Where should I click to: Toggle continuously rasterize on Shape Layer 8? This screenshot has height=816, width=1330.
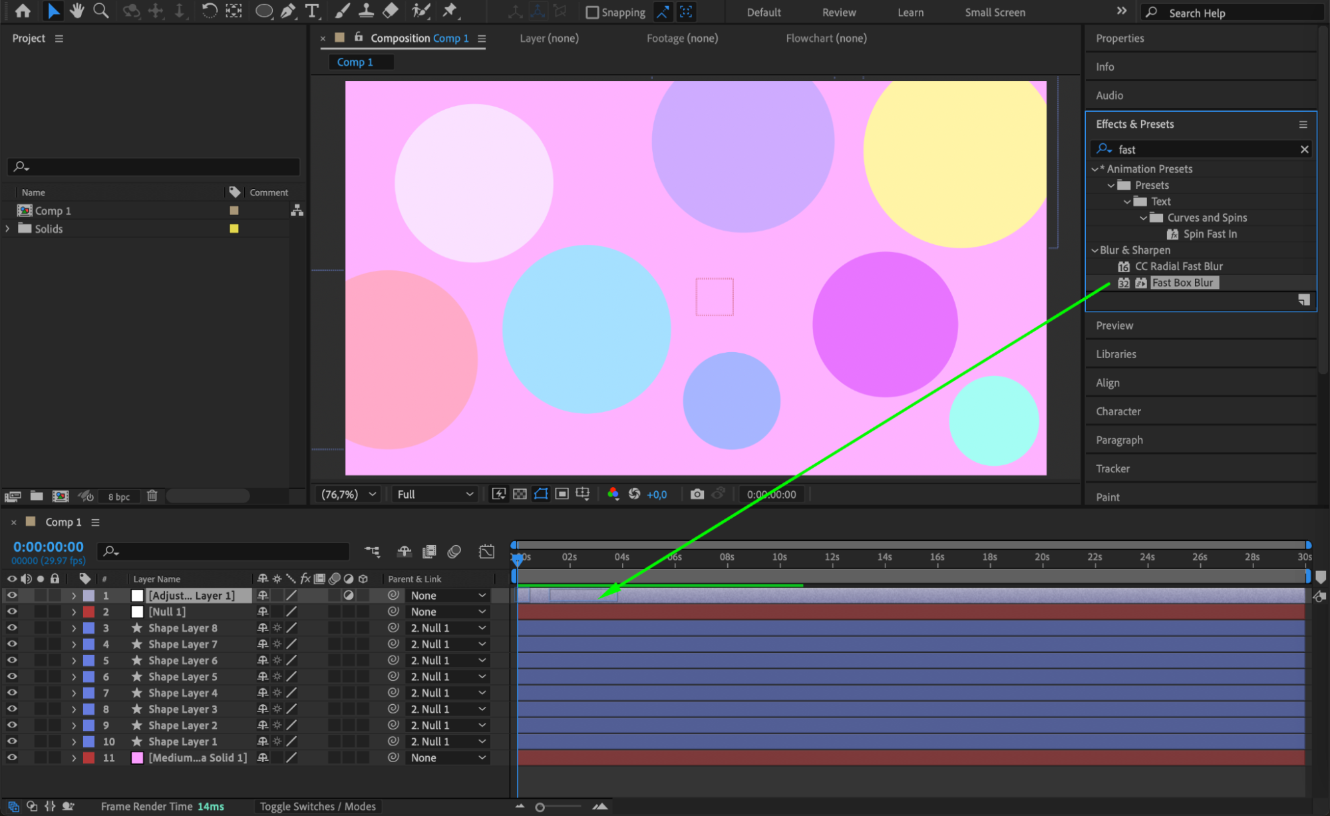tap(277, 628)
